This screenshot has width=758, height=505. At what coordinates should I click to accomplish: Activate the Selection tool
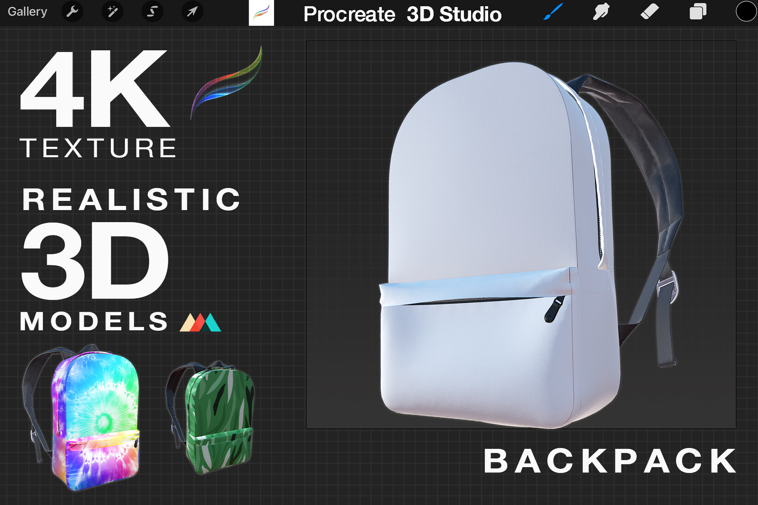[x=152, y=12]
